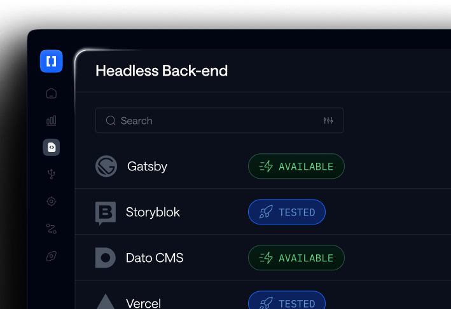Click Vercel's TESTED status badge
This screenshot has width=451, height=309.
click(x=287, y=300)
